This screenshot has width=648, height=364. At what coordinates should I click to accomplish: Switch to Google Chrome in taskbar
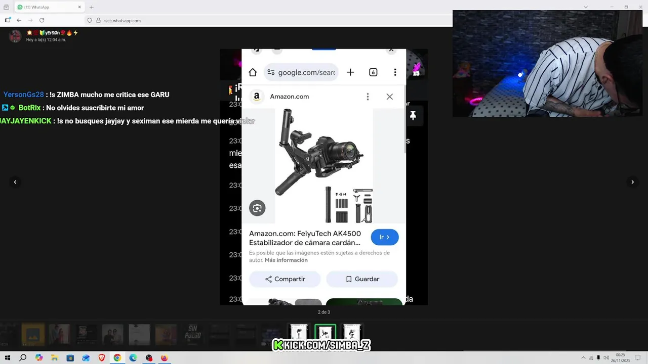click(117, 358)
